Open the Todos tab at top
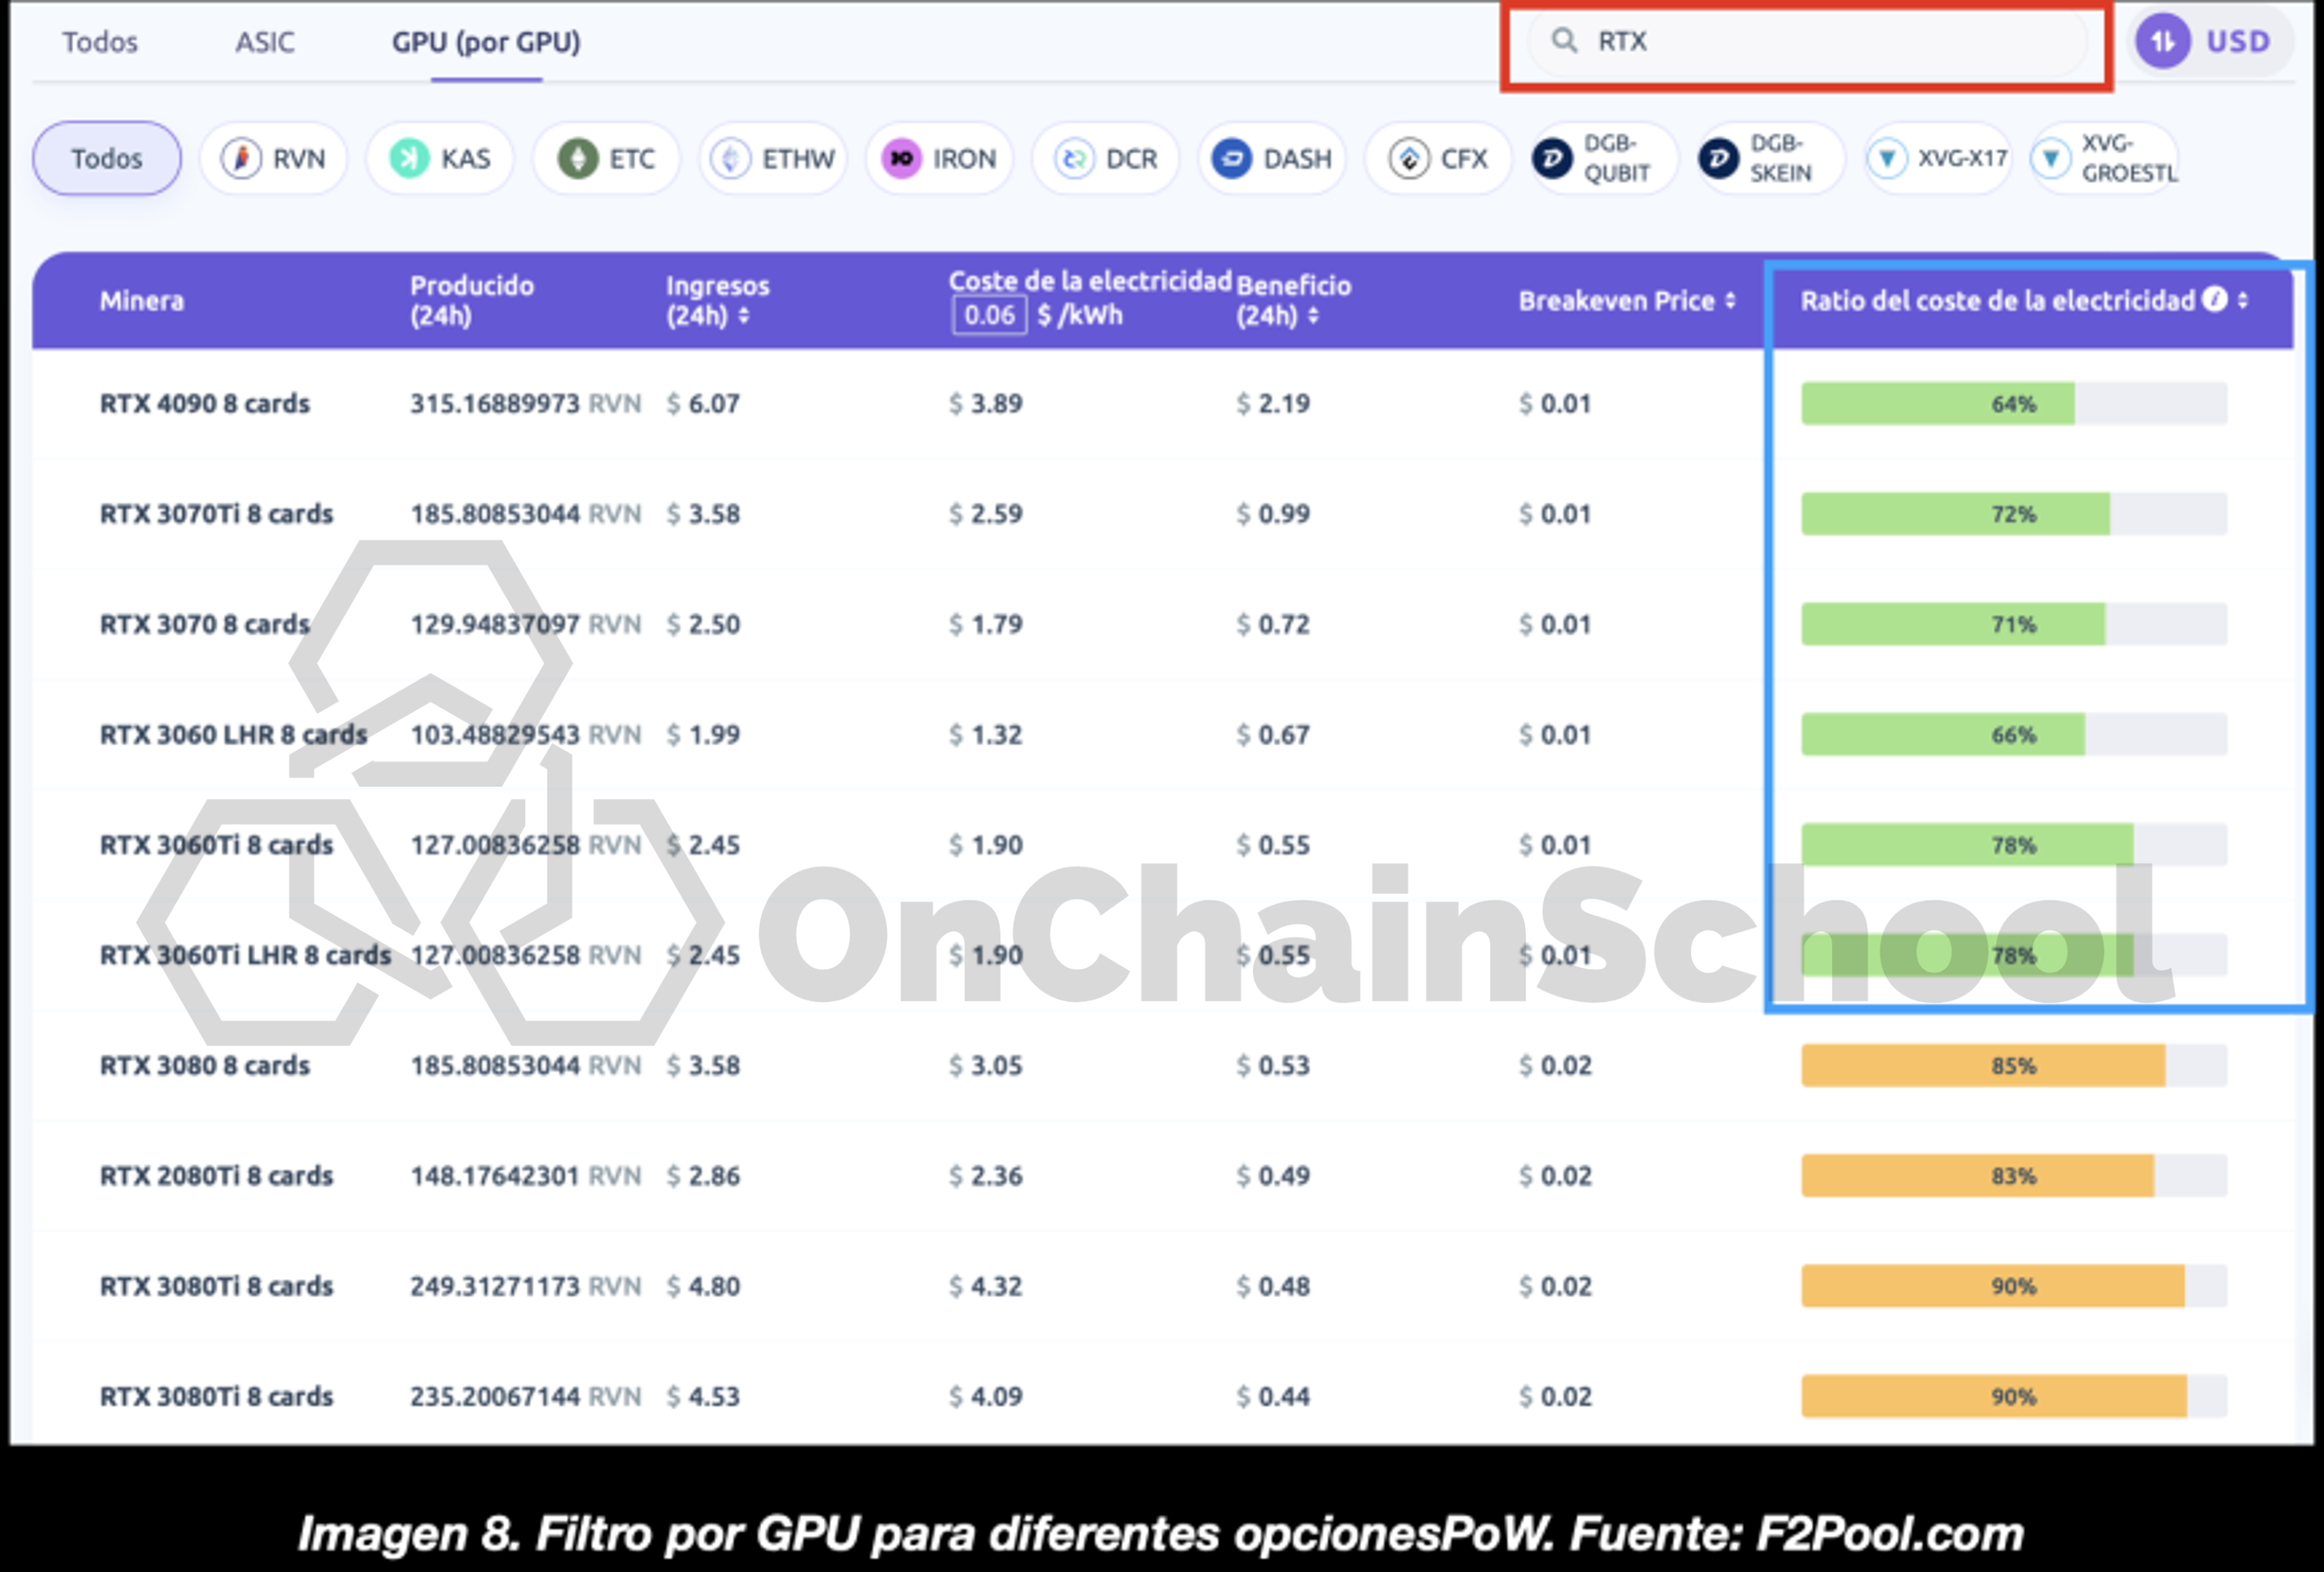This screenshot has width=2324, height=1572. 100,42
